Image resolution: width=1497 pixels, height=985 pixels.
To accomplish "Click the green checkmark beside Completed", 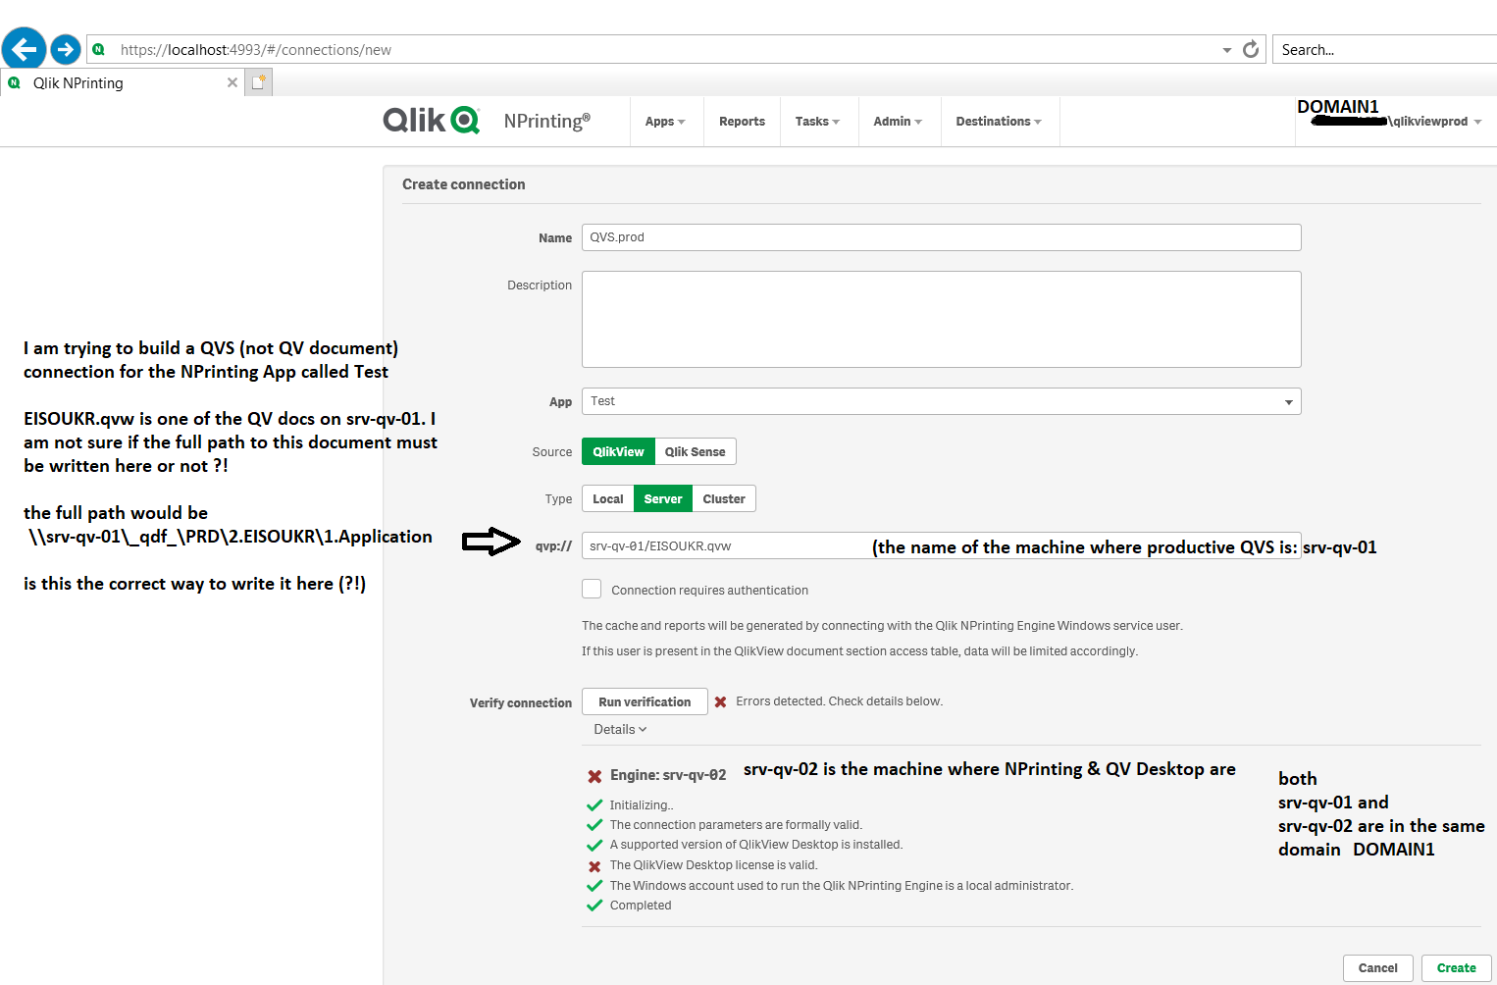I will 594,905.
